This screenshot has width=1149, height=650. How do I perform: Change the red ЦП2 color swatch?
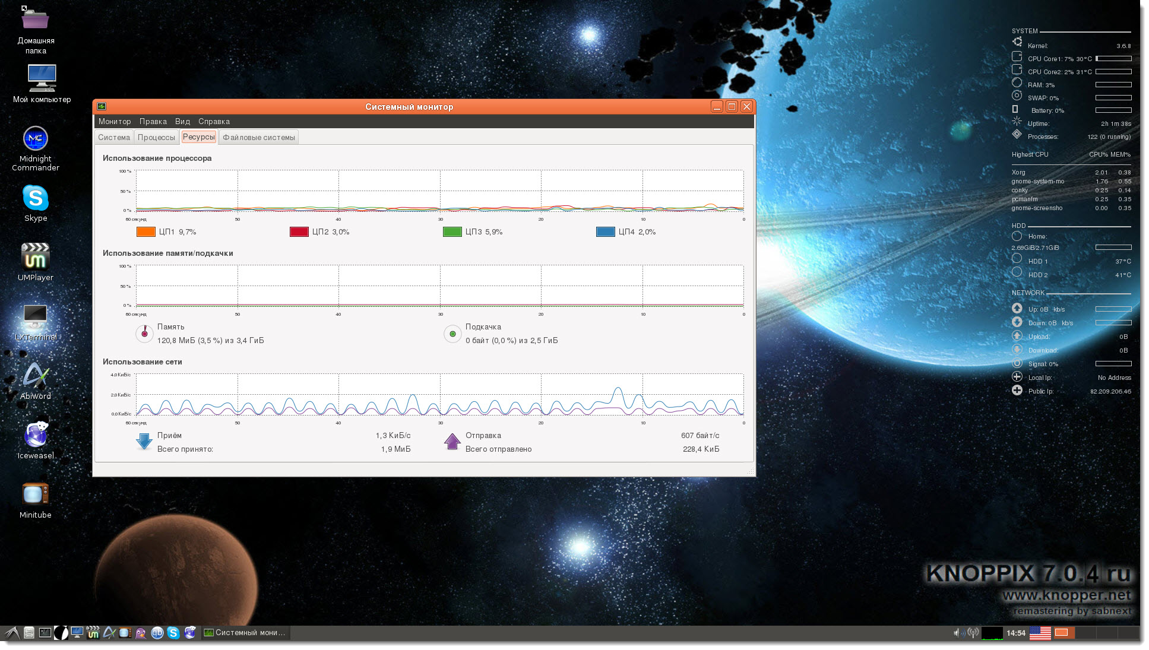point(299,232)
